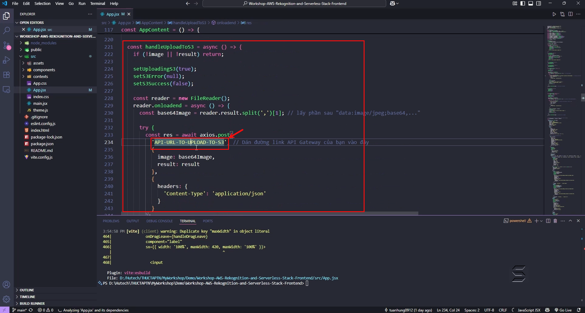Open the Terminal menu
Image resolution: width=585 pixels, height=313 pixels.
pos(98,4)
